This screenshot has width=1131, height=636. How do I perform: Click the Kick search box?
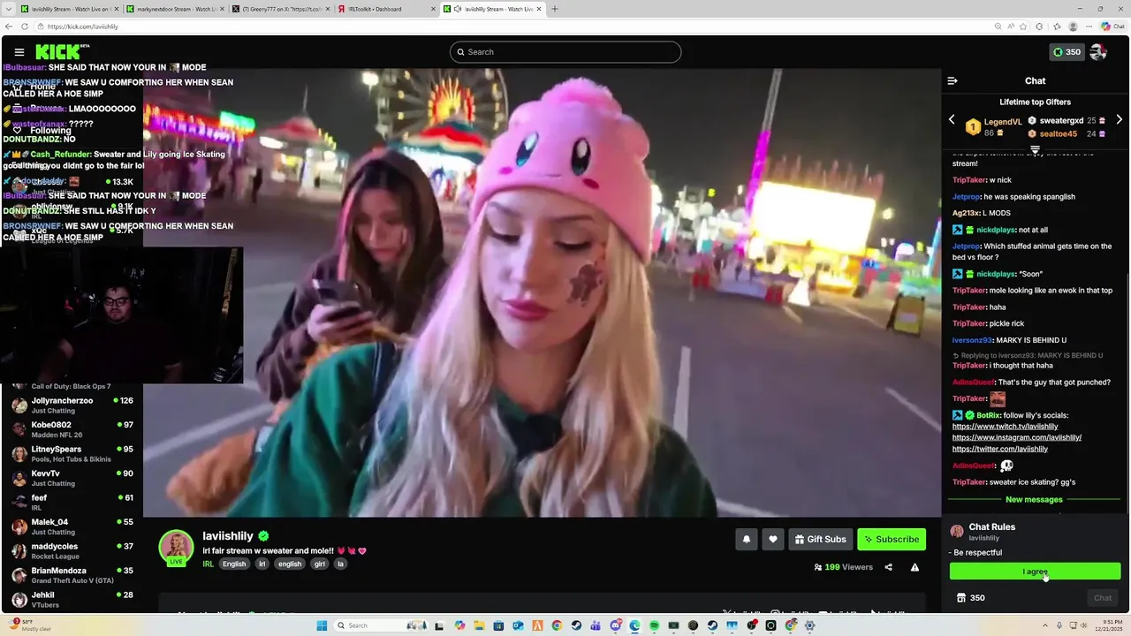pyautogui.click(x=565, y=52)
